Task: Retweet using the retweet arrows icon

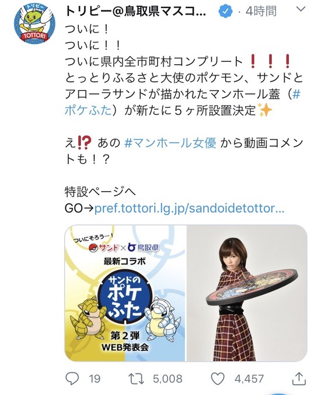Action: (x=136, y=379)
